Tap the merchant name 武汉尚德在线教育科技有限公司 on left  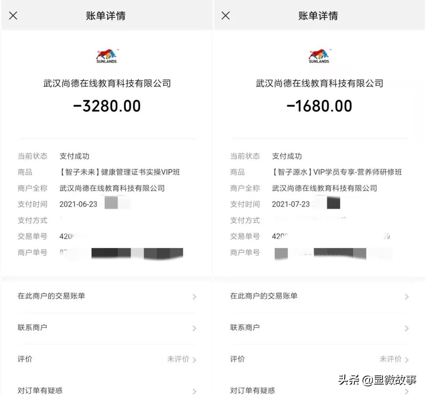pyautogui.click(x=106, y=83)
